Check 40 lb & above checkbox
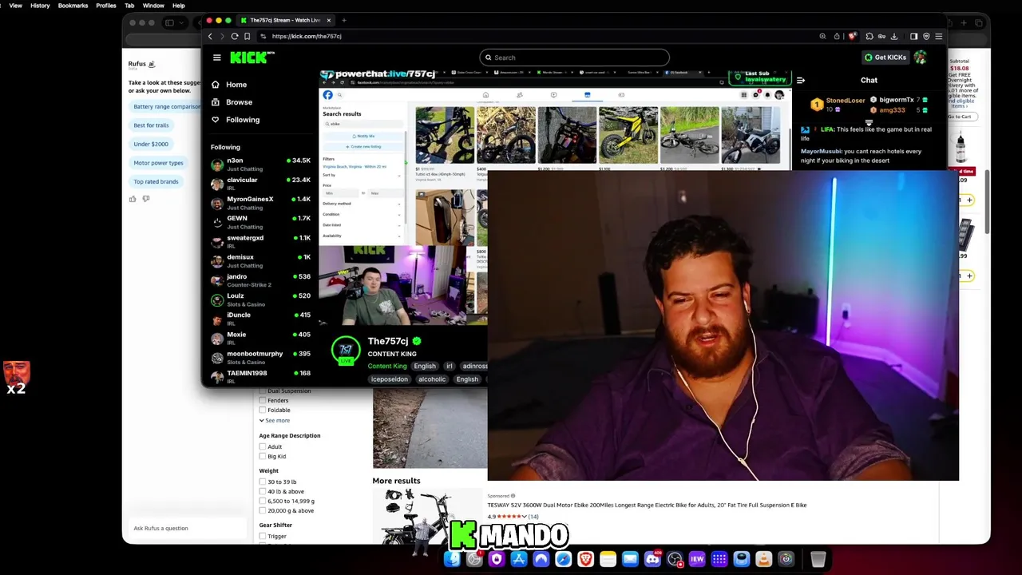This screenshot has width=1022, height=575. click(263, 491)
